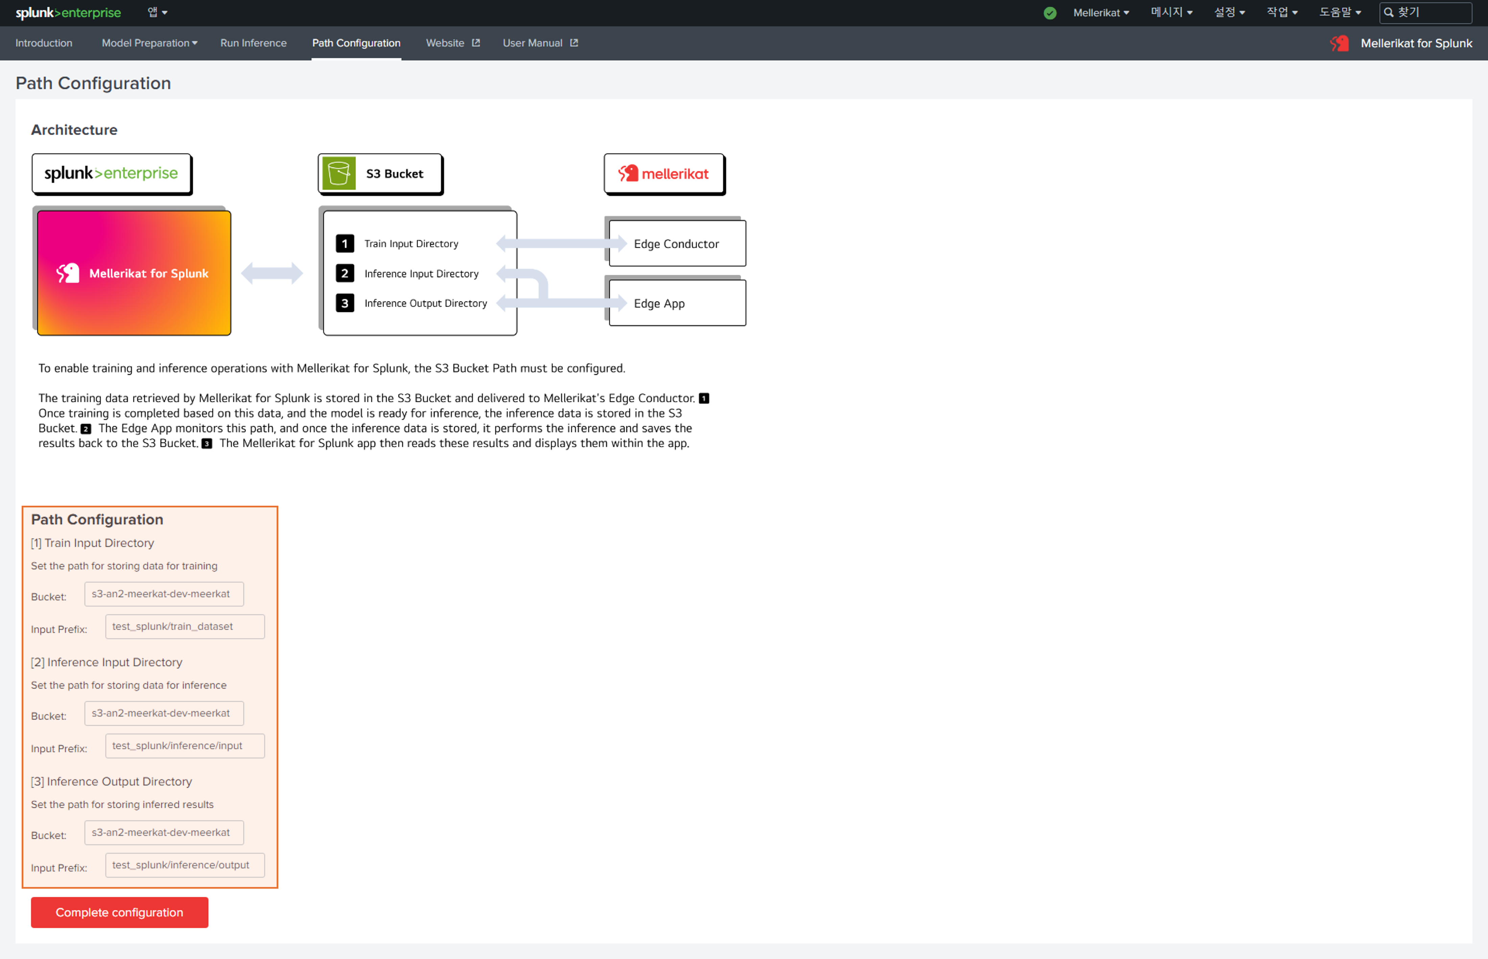This screenshot has width=1488, height=959.
Task: Open the 메시지 messages dropdown
Action: (x=1171, y=13)
